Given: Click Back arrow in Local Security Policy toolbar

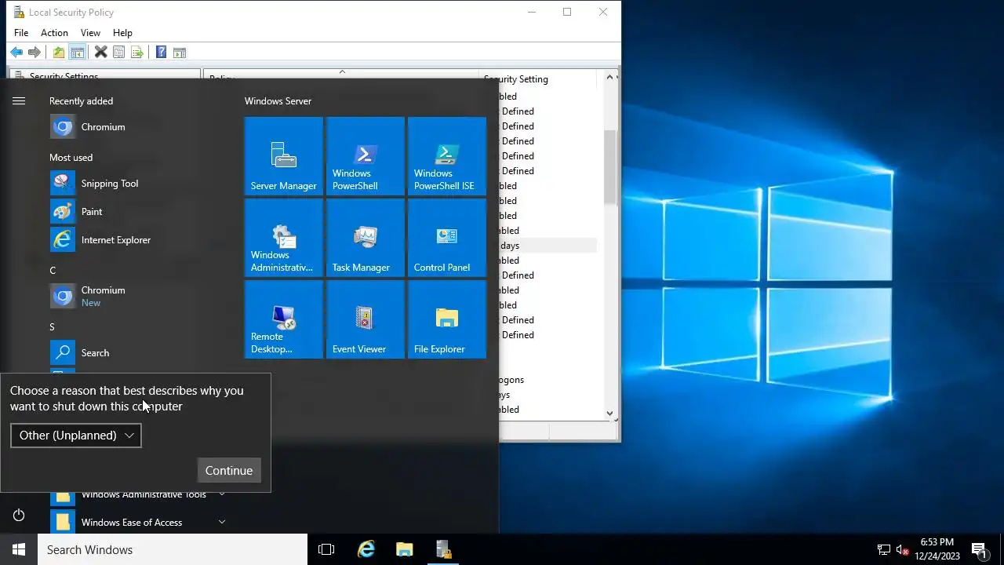Looking at the screenshot, I should tap(16, 53).
